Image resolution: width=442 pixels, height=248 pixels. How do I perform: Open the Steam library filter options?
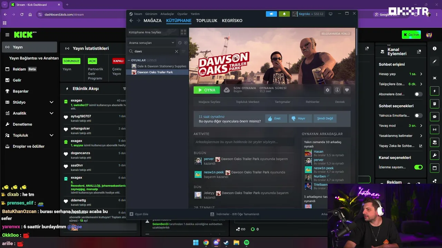click(183, 51)
